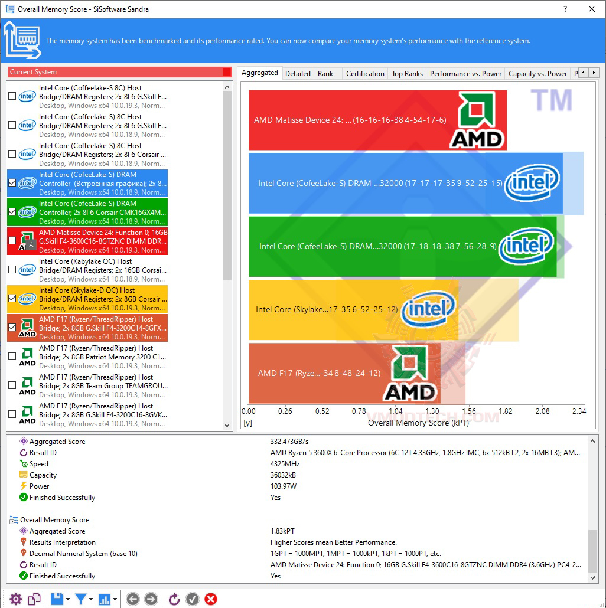Viewport: 606px width, 608px height.
Task: Go back with the left arrow button
Action: point(133,599)
